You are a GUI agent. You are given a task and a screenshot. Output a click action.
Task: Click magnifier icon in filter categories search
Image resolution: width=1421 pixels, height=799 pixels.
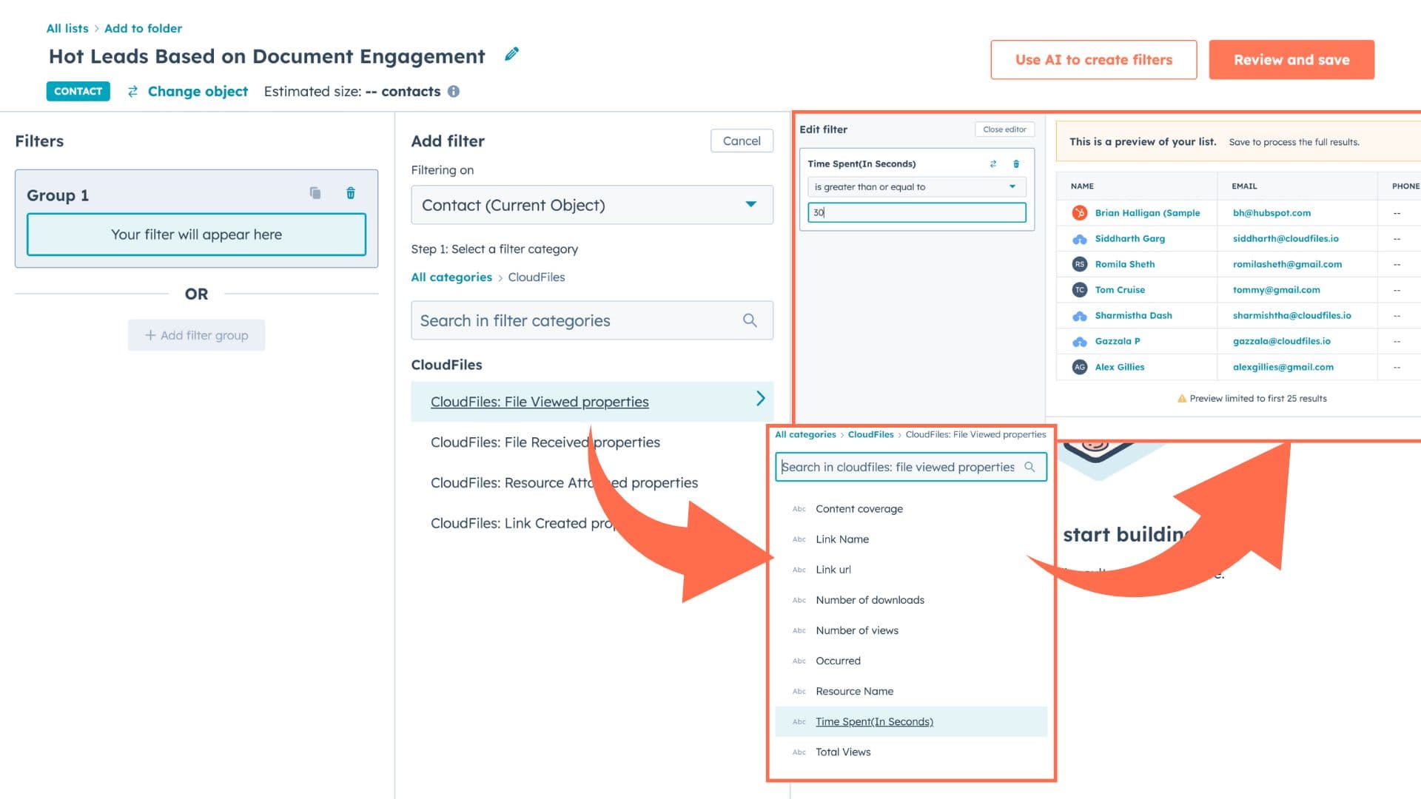(x=749, y=320)
